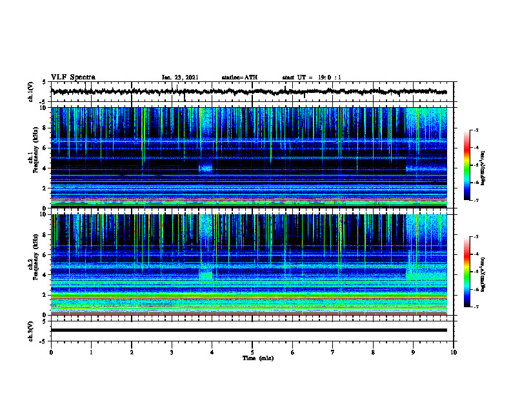The height and width of the screenshot is (395, 511).
Task: Click the "-3" label on ch.1 color scale
Action: click(476, 130)
